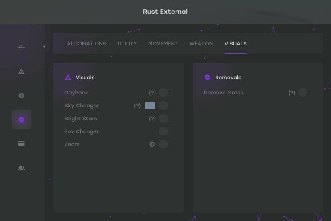Enable the Dayhack toggle
The image size is (331, 221).
click(x=166, y=92)
